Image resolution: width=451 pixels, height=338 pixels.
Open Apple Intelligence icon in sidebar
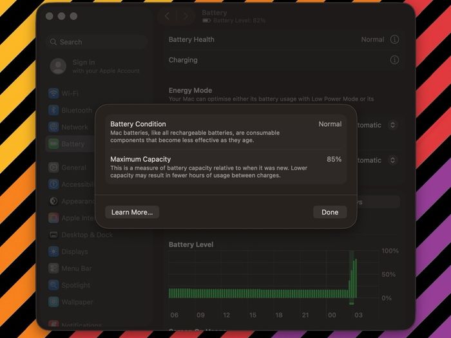[x=53, y=218]
